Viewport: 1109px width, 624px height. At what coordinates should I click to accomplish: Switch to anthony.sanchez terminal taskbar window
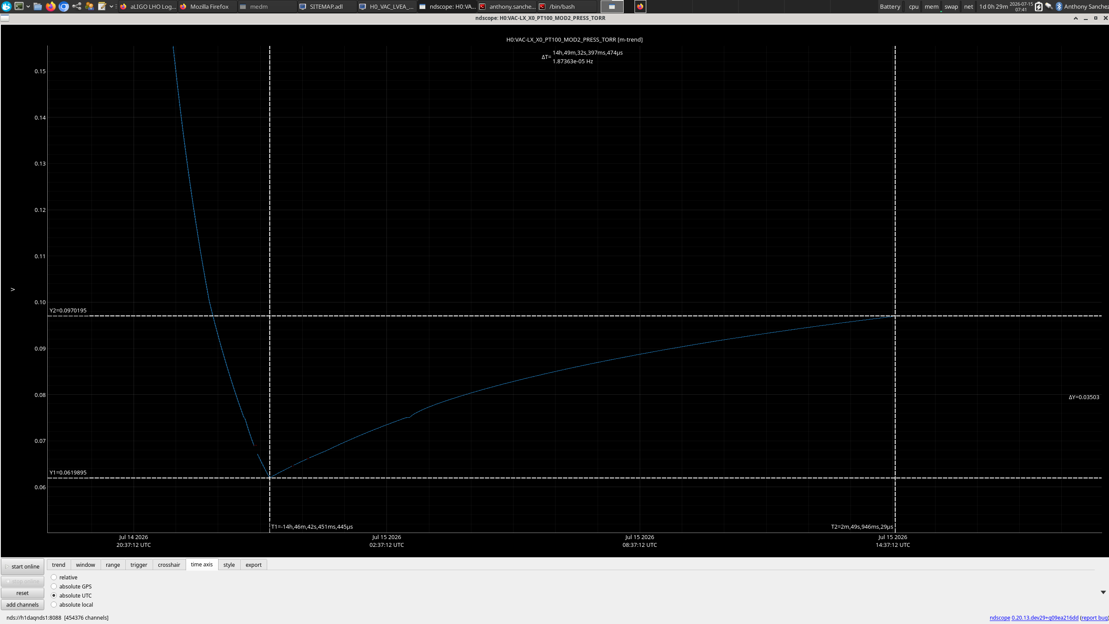(x=507, y=6)
